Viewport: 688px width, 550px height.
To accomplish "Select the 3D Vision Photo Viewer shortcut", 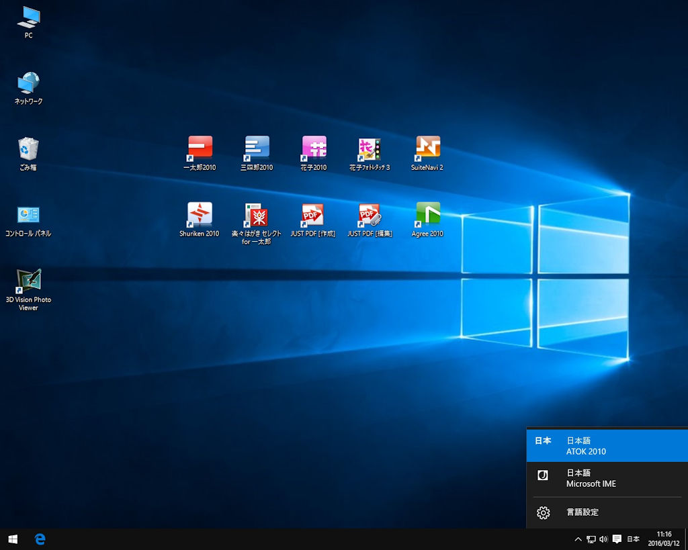I will coord(28,290).
